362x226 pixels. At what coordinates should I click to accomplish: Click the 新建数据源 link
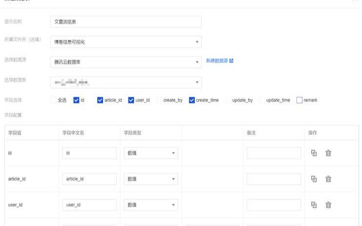click(217, 61)
